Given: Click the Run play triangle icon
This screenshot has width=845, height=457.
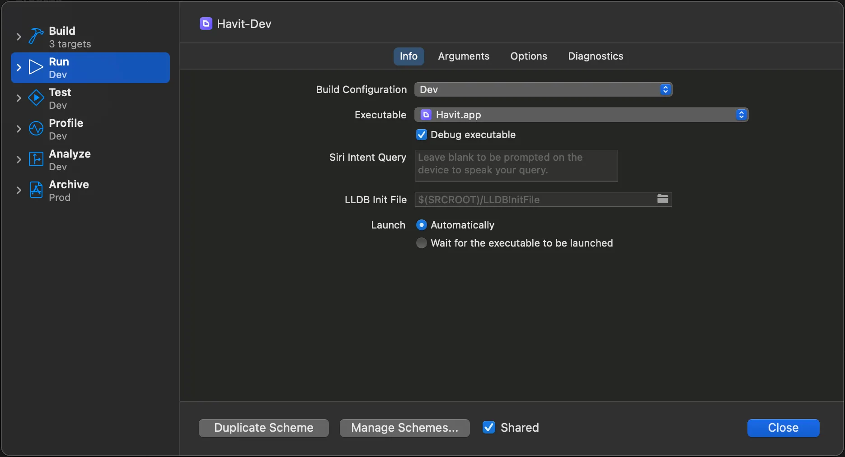Looking at the screenshot, I should [x=36, y=67].
